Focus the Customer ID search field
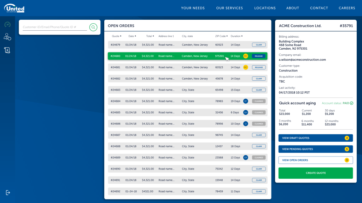362x203 pixels. tap(54, 27)
